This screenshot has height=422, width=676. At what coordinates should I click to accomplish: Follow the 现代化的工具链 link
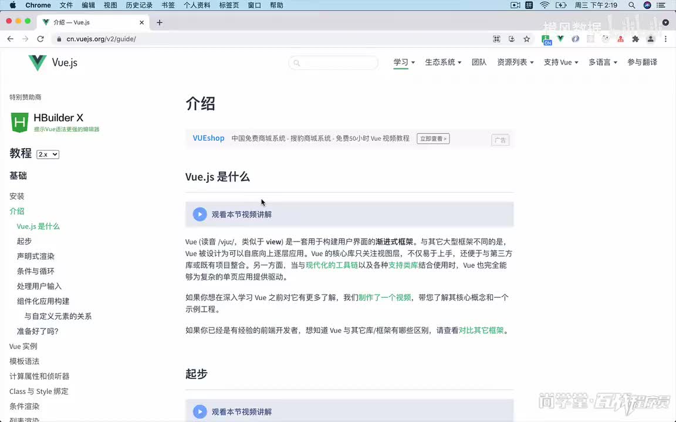[332, 266]
